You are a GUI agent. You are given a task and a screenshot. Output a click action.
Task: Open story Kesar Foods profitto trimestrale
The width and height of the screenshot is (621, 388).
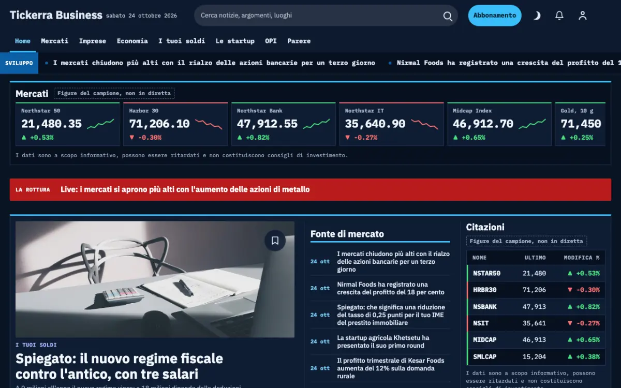coord(391,368)
